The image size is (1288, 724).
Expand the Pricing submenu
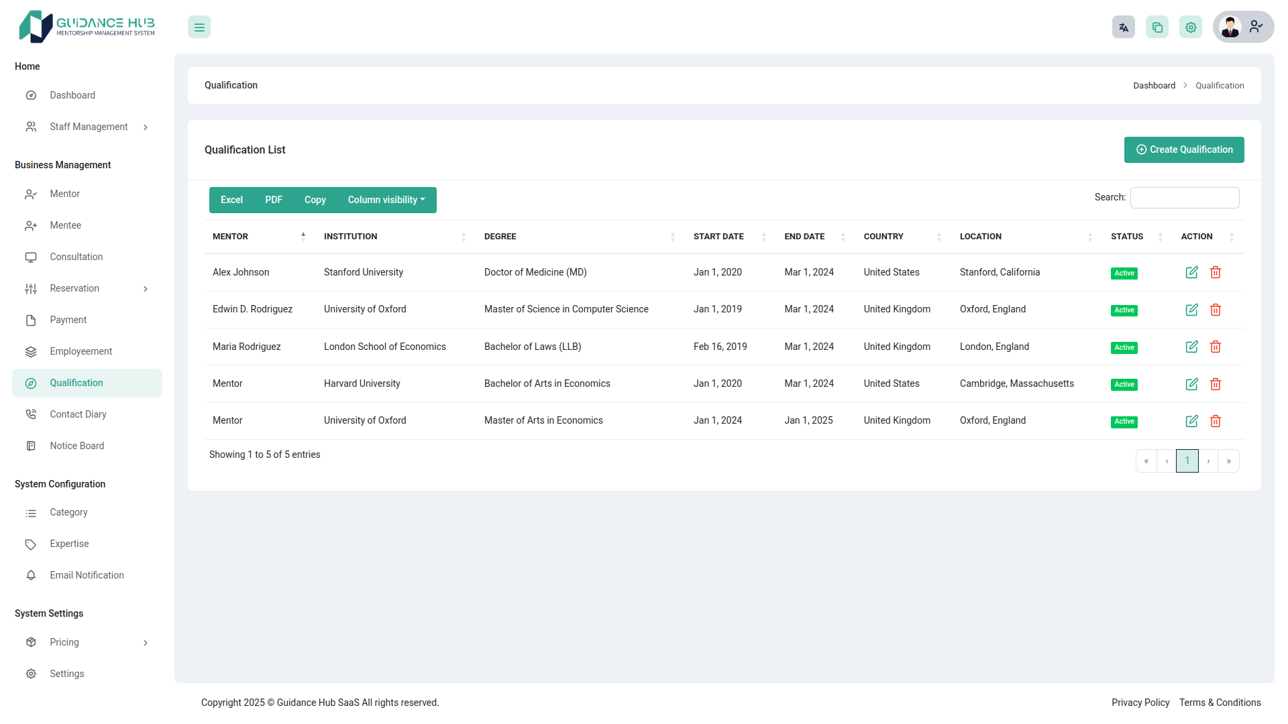[x=88, y=642]
